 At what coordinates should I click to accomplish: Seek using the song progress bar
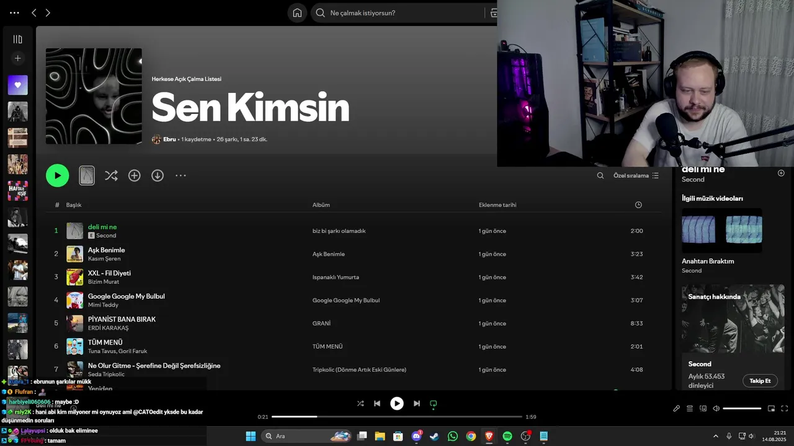click(397, 417)
